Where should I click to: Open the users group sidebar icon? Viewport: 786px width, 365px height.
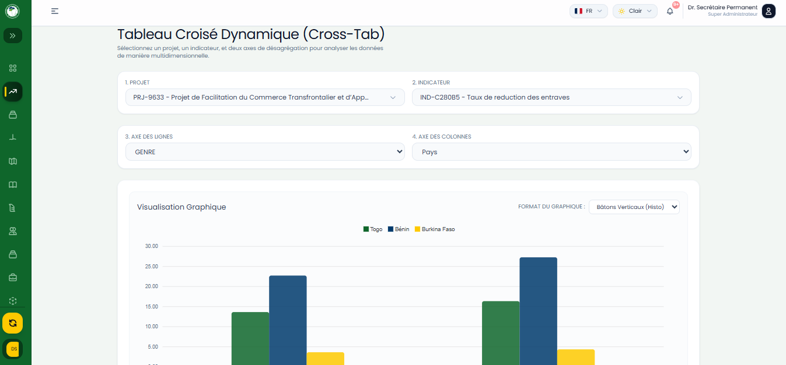13,231
